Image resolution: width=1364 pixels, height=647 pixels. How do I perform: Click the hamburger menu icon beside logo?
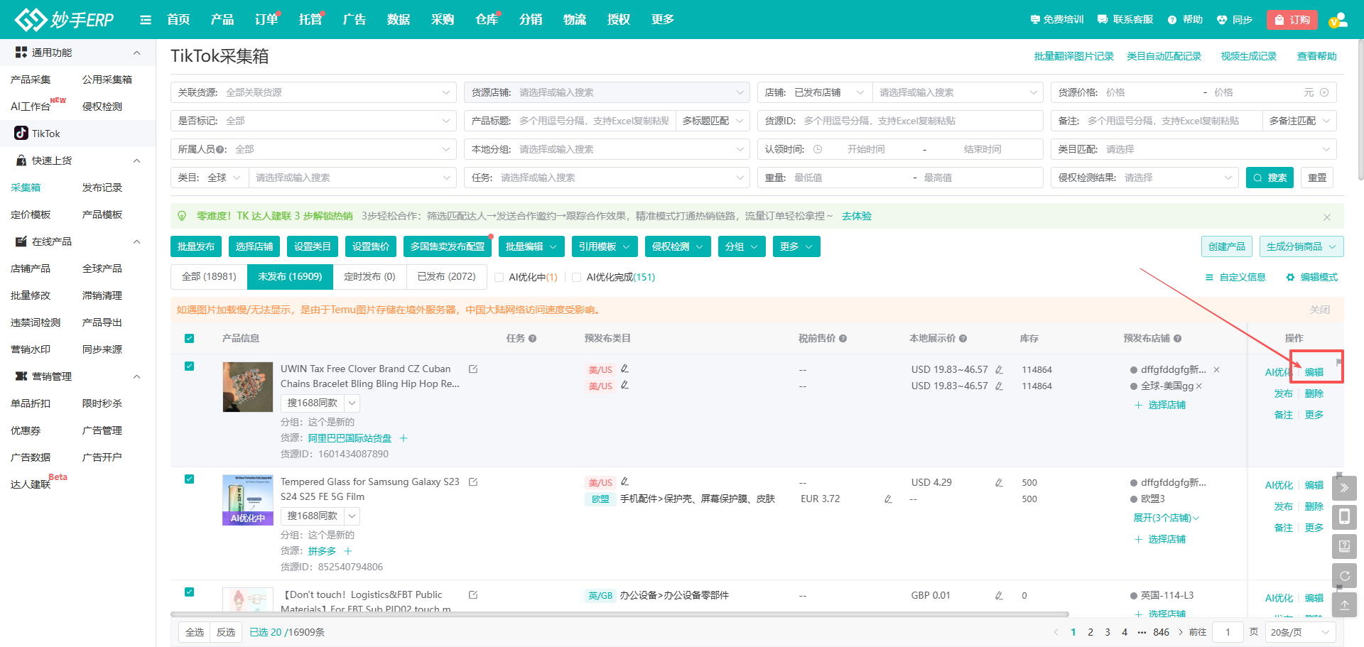tap(146, 20)
